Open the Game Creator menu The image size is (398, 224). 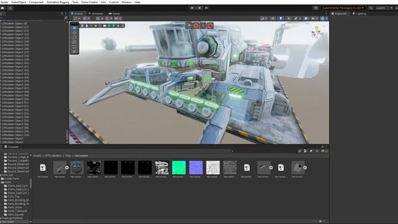pyautogui.click(x=90, y=2)
